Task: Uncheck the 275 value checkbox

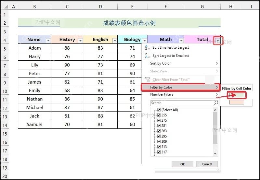Action: tap(159, 120)
